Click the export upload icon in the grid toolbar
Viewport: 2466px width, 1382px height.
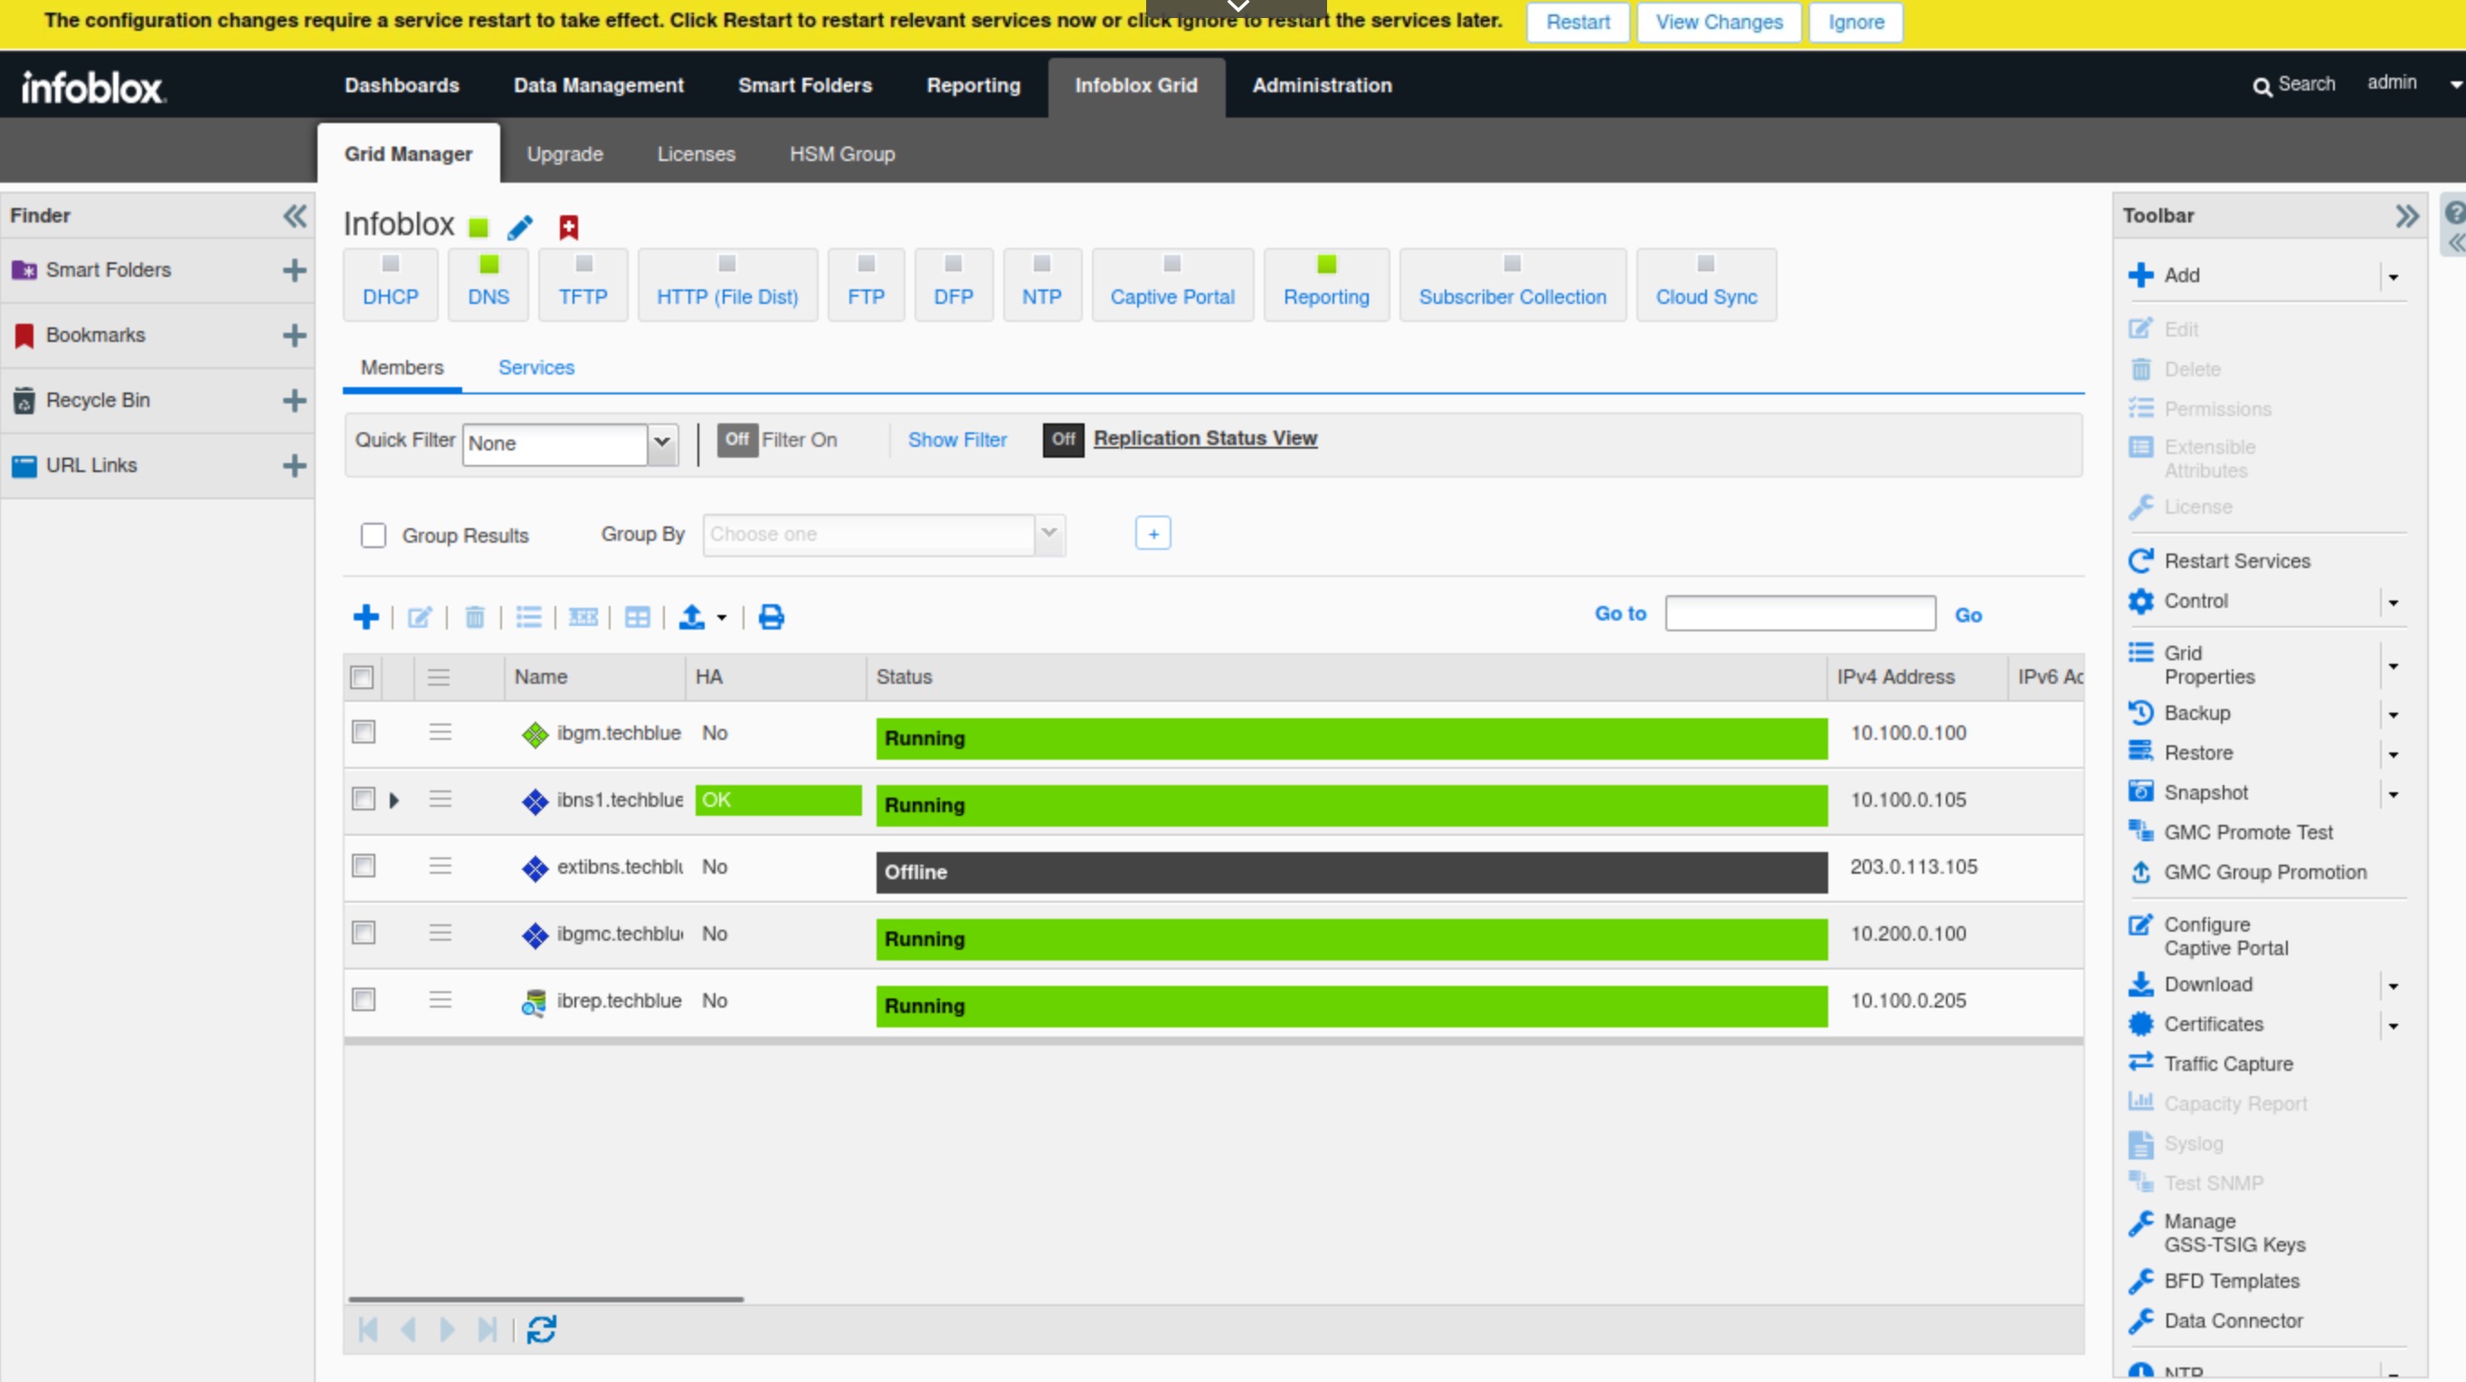pos(691,618)
